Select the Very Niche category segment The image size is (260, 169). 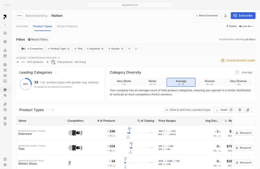[x=124, y=82]
